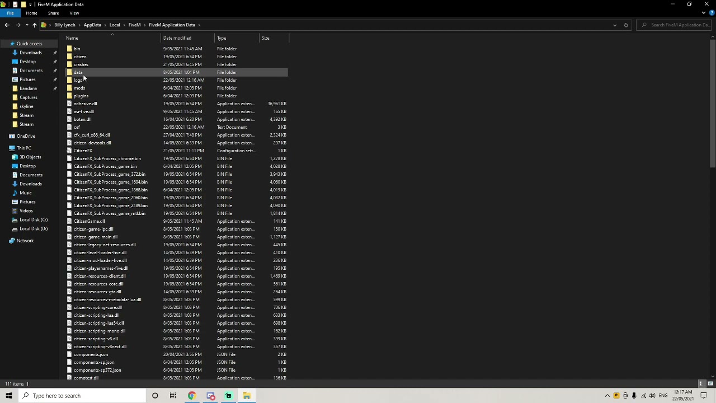This screenshot has width=716, height=403.
Task: Expand the address bar history dropdown
Action: pos(615,25)
